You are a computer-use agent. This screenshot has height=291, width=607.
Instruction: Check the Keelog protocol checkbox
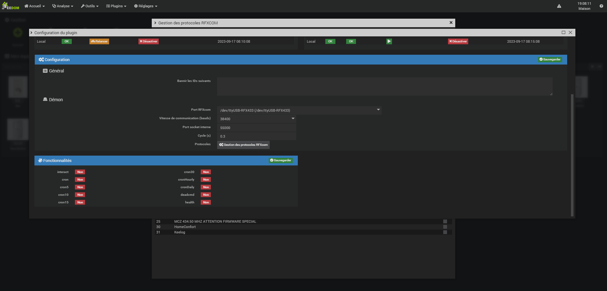[445, 232]
